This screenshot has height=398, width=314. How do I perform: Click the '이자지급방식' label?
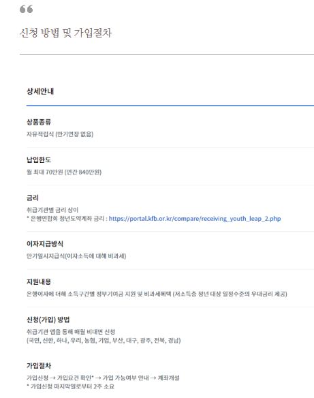coord(45,244)
